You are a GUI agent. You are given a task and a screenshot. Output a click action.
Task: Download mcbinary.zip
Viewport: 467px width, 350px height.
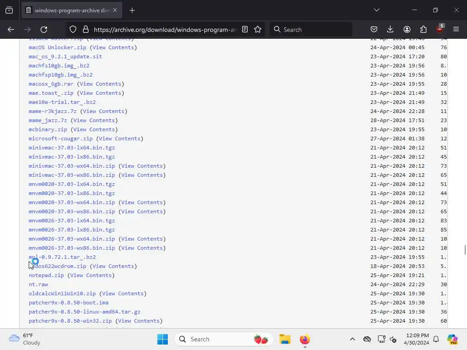(47, 129)
